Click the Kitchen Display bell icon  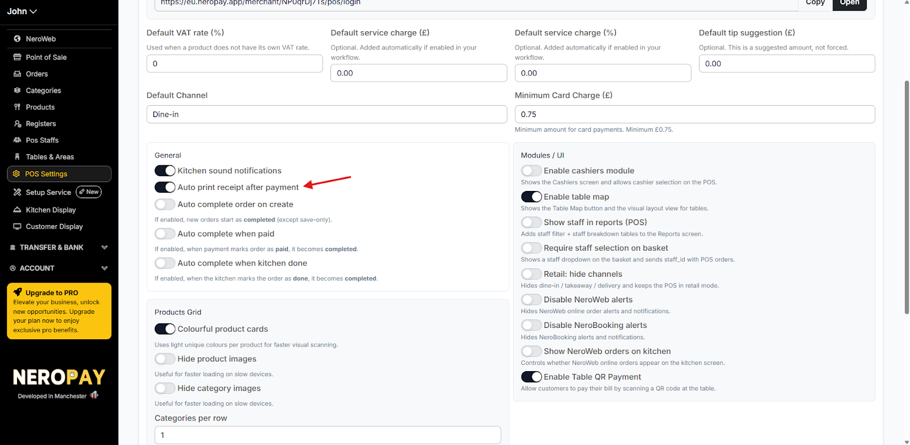tap(17, 210)
